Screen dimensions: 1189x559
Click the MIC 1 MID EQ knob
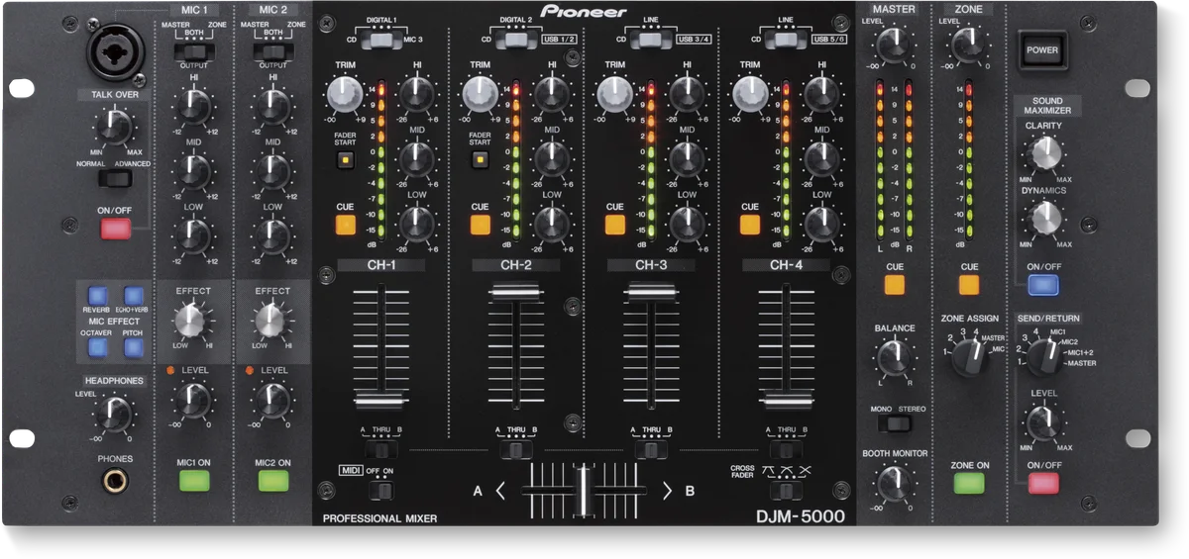194,170
